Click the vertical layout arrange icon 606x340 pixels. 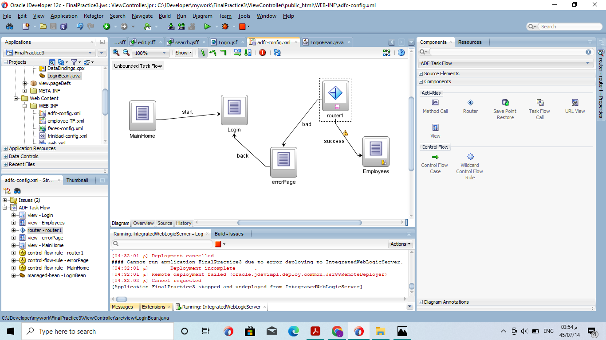(x=248, y=53)
